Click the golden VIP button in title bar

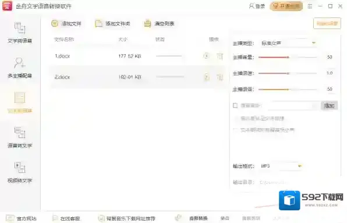(286, 6)
